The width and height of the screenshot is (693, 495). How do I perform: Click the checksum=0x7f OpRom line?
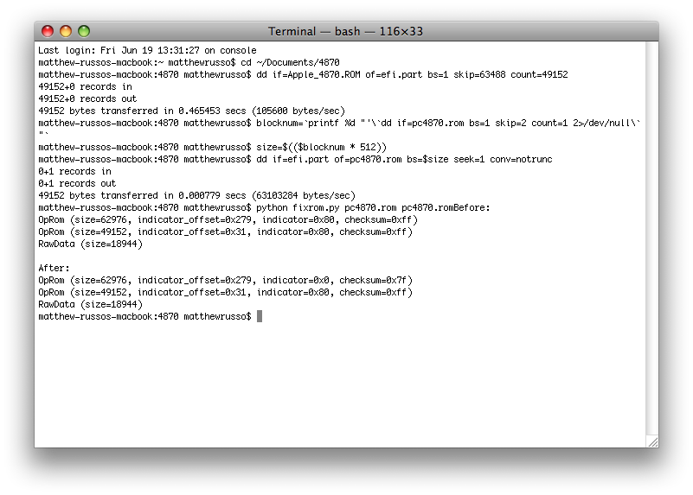tap(225, 280)
